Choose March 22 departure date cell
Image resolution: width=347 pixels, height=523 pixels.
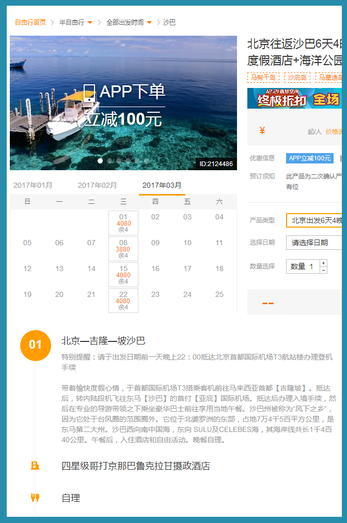click(x=123, y=301)
